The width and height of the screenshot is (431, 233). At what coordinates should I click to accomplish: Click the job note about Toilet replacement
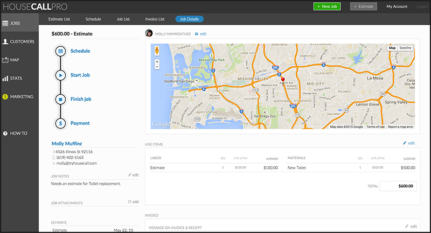click(x=86, y=183)
